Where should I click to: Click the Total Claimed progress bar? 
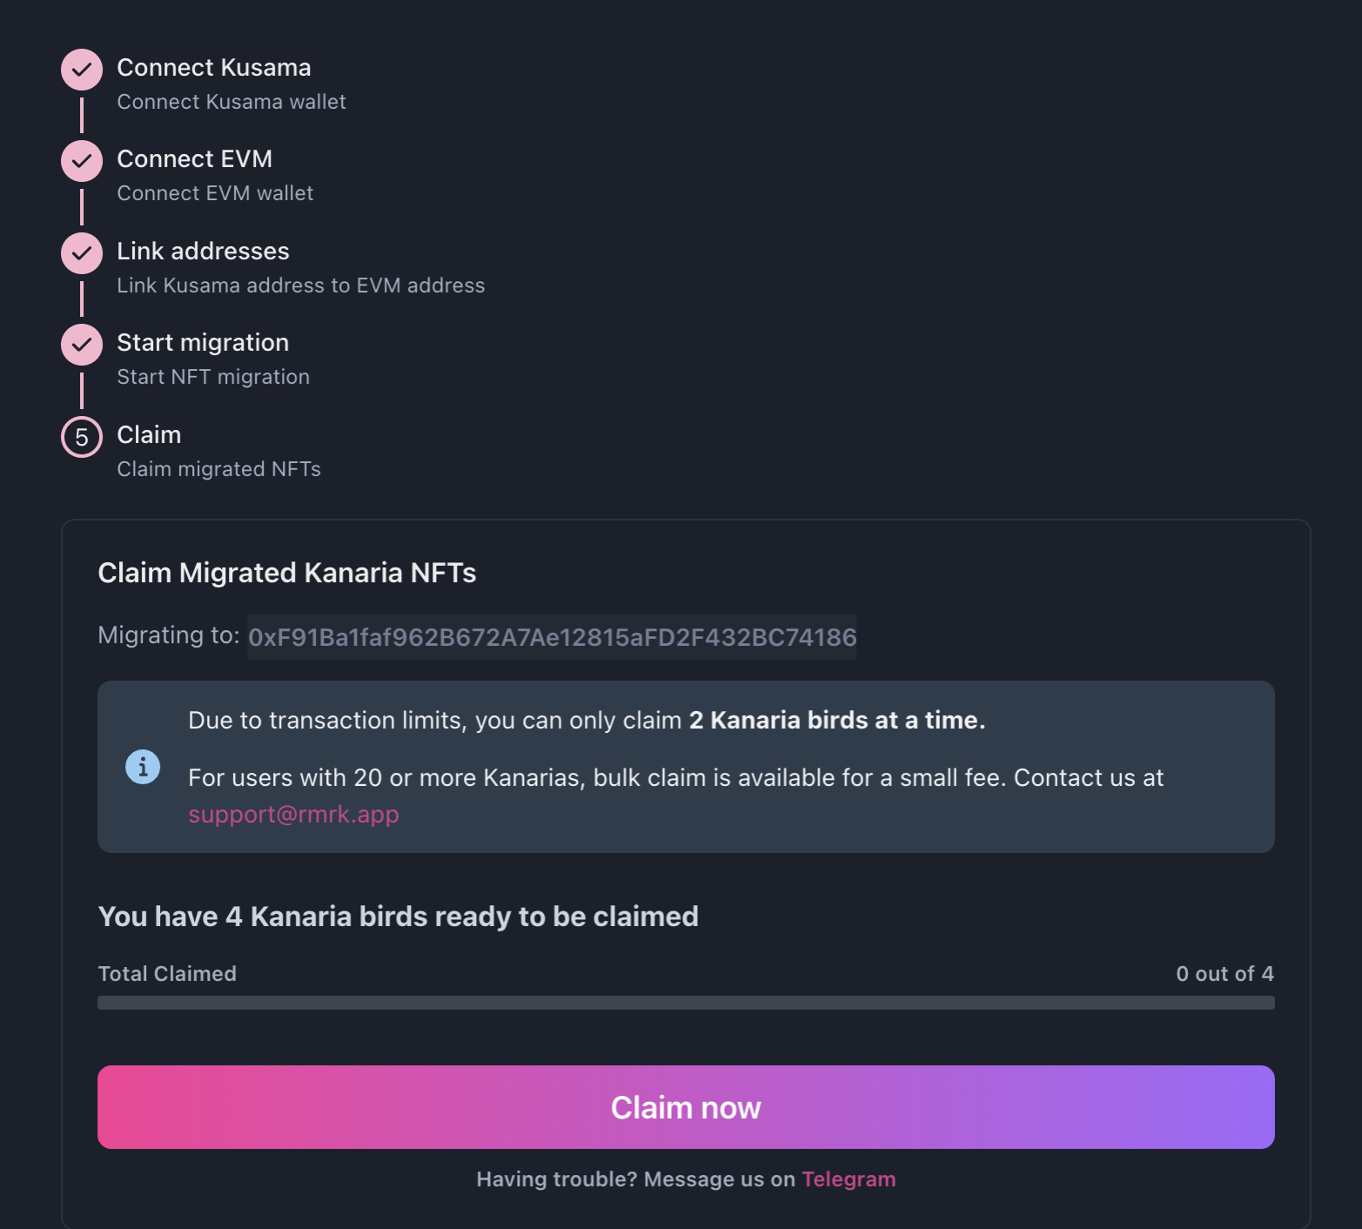click(686, 1003)
